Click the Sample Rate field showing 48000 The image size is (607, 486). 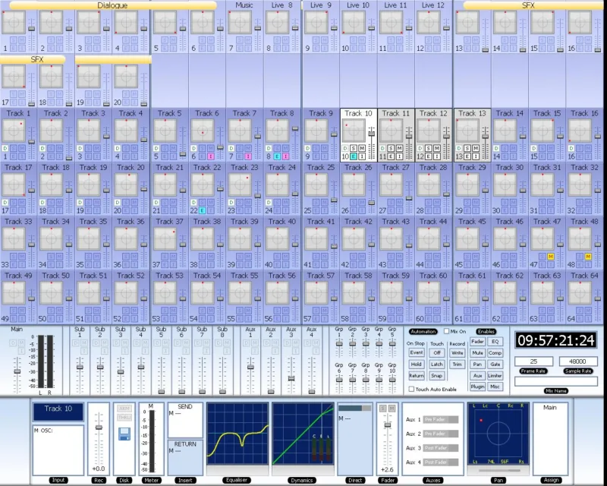click(x=578, y=361)
